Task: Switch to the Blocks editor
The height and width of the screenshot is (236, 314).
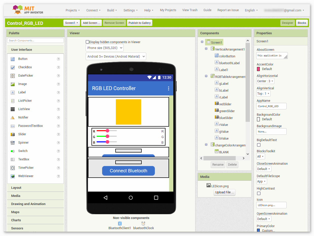Action: click(x=302, y=23)
